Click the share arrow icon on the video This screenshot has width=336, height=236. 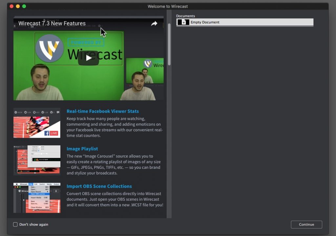(x=154, y=23)
